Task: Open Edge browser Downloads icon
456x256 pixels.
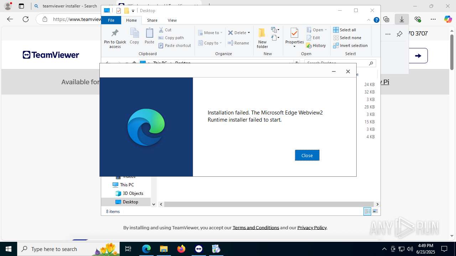Action: [402, 19]
